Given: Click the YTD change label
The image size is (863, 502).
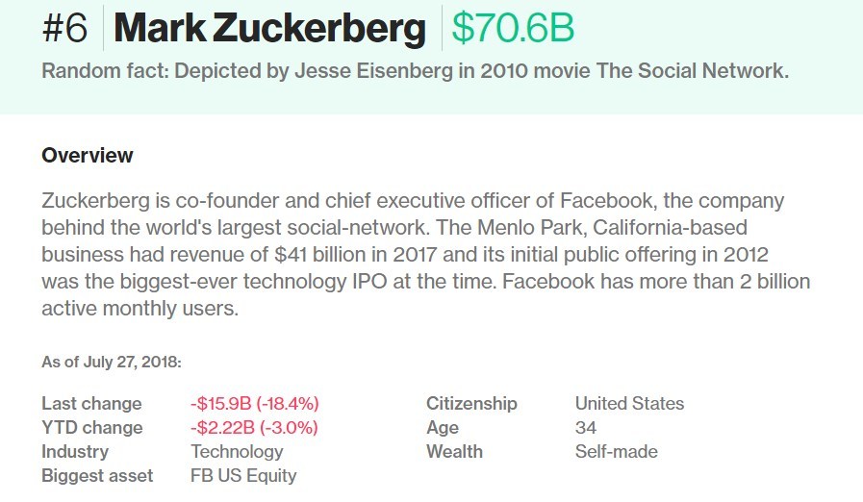Looking at the screenshot, I should tap(92, 428).
